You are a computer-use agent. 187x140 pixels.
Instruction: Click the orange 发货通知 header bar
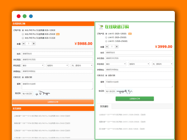[53, 109]
